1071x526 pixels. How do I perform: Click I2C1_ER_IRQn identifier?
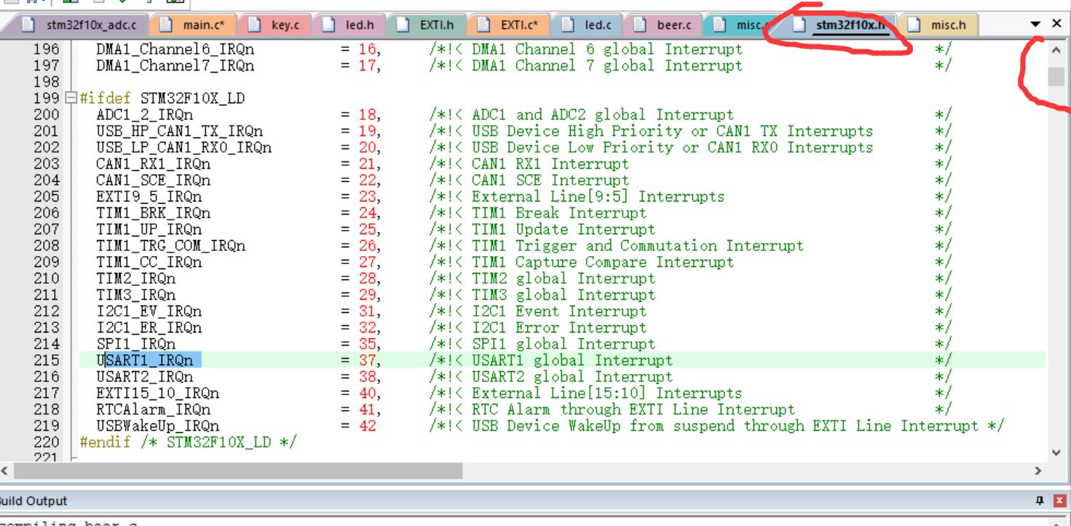(x=149, y=327)
